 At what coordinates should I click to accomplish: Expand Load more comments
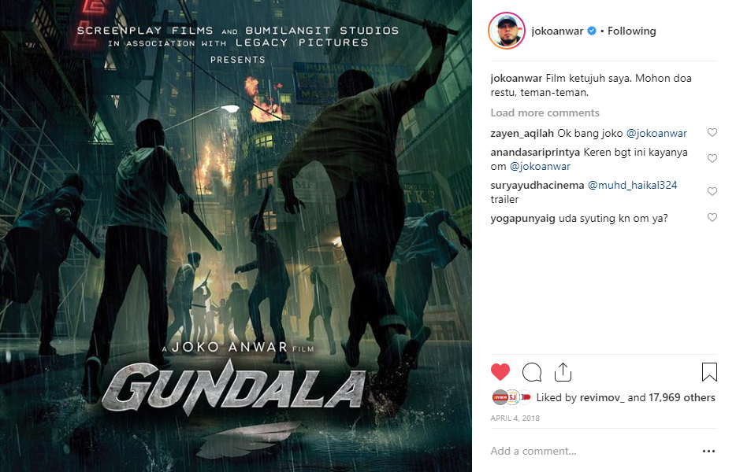[545, 113]
